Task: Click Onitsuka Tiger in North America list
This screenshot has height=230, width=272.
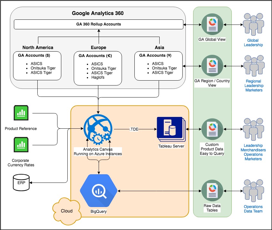Action: click(x=43, y=68)
